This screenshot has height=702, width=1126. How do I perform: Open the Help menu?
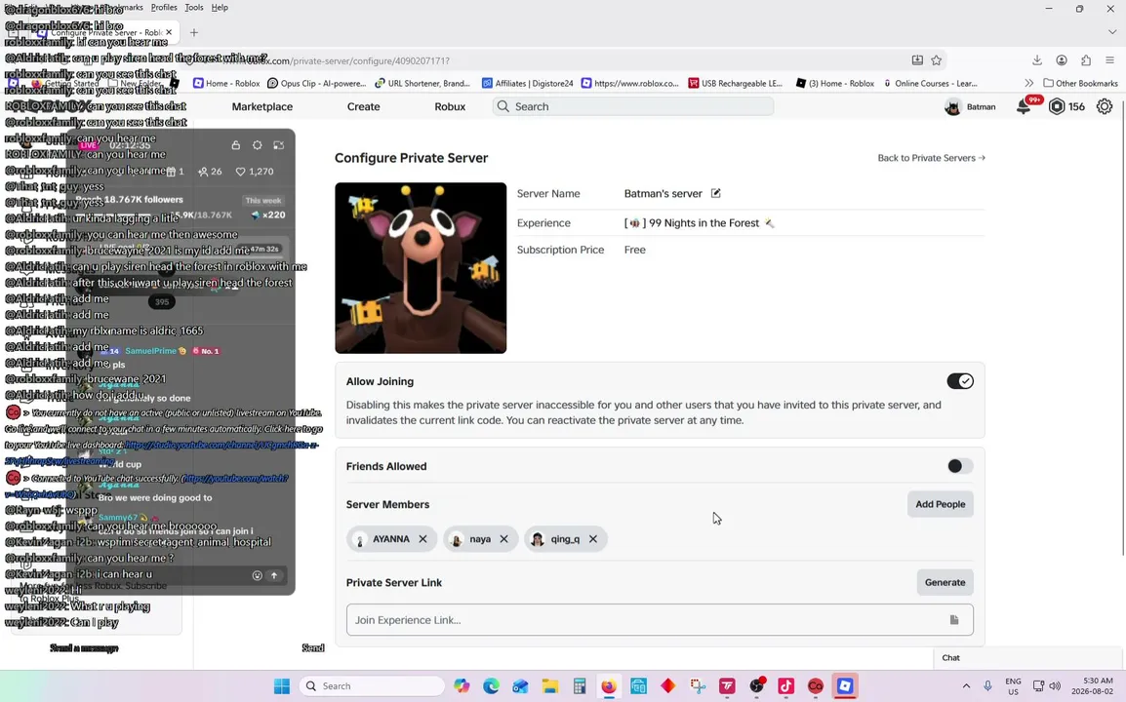[220, 7]
